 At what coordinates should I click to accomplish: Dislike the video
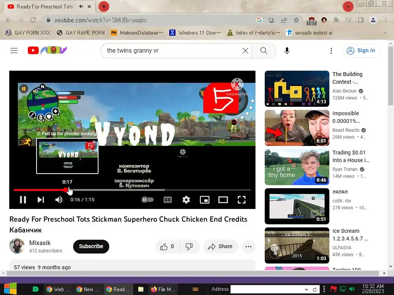[189, 247]
